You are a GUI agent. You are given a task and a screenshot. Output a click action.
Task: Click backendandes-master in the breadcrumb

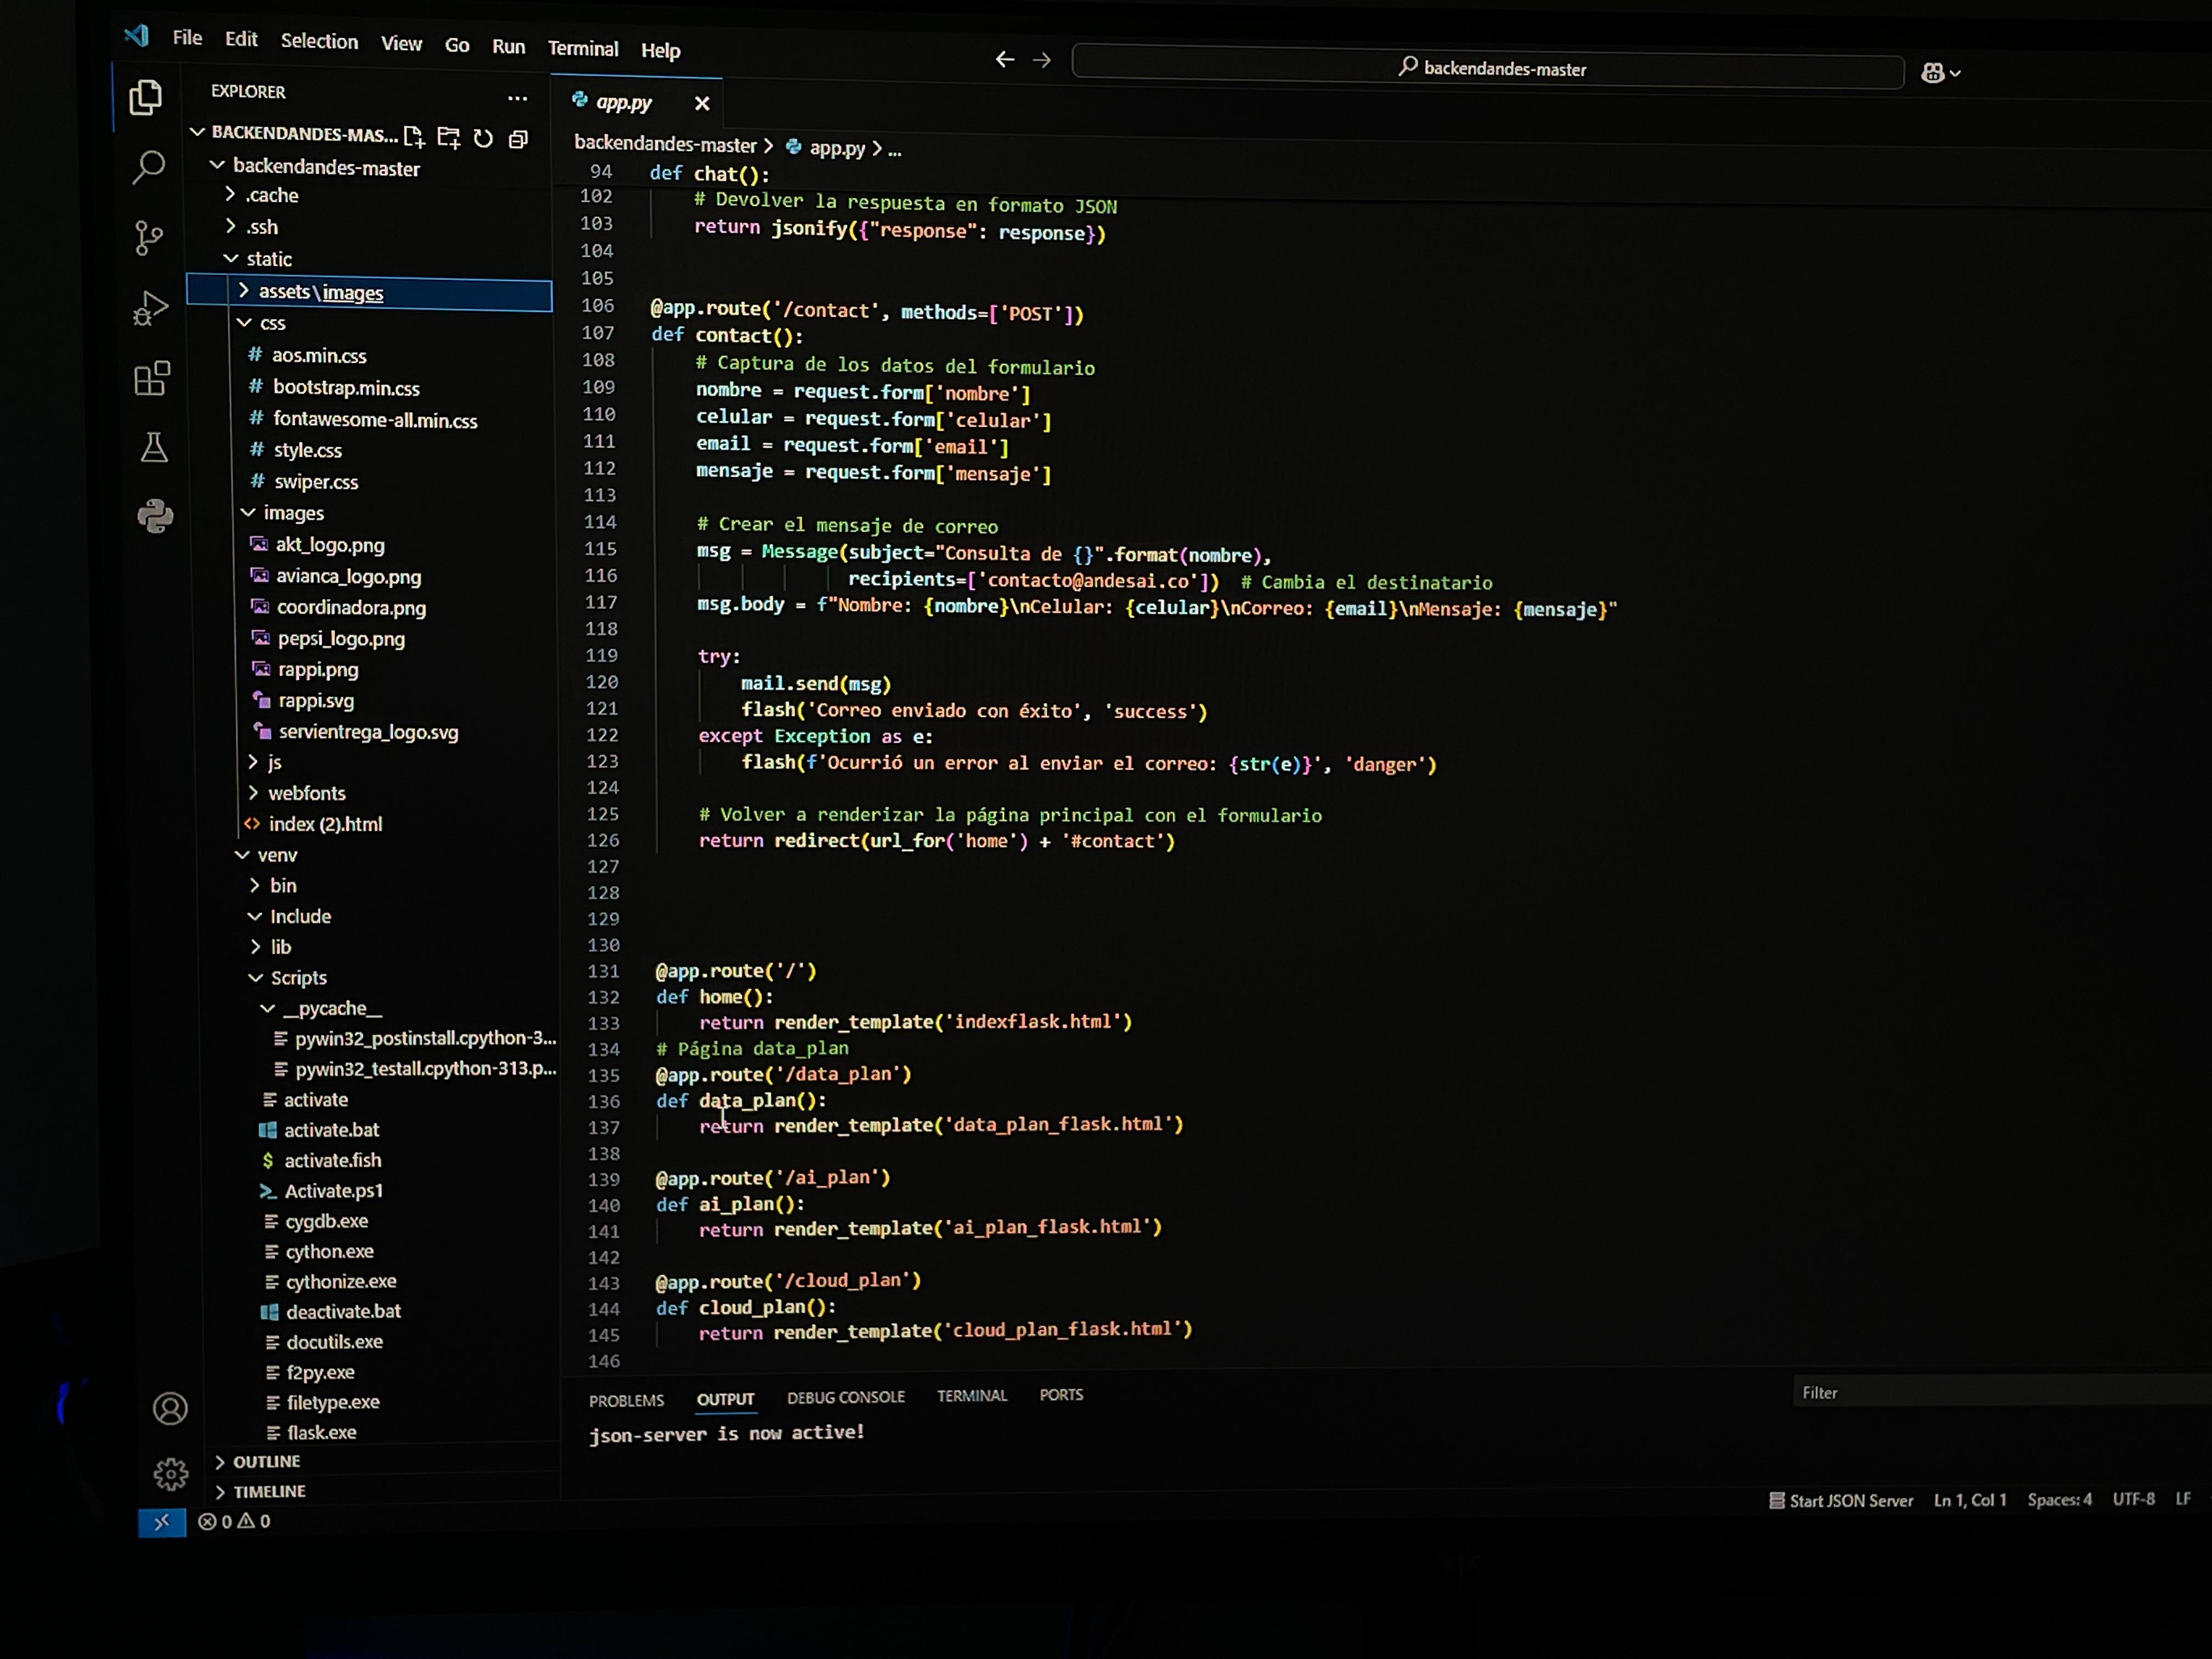[665, 144]
